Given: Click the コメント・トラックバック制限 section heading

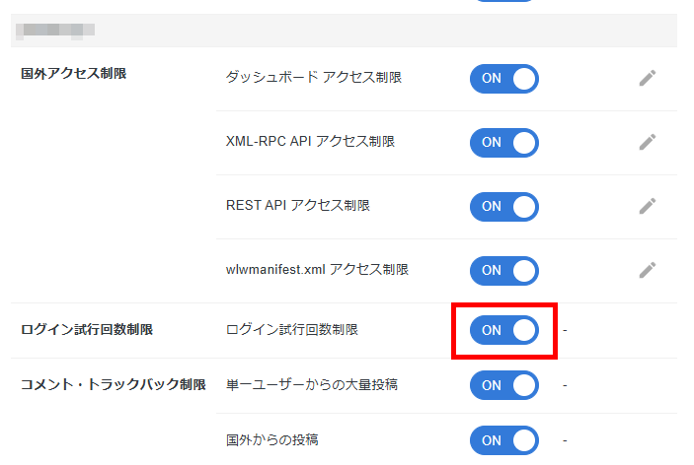Looking at the screenshot, I should (113, 385).
